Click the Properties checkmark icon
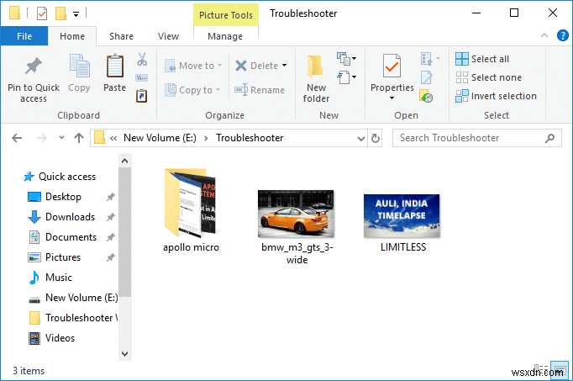Viewport: 573px width, 381px height. click(x=392, y=66)
